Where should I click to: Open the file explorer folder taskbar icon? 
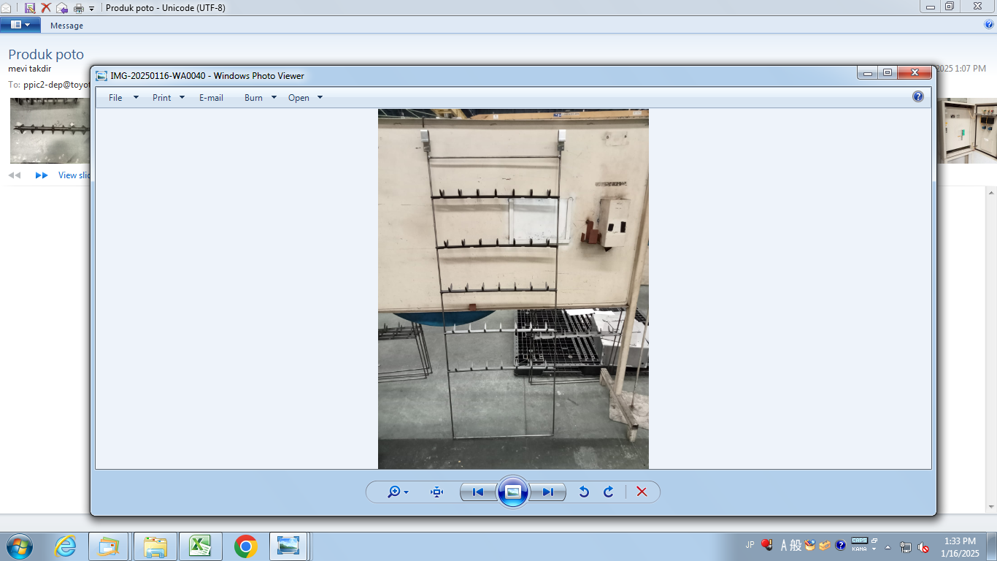point(155,546)
